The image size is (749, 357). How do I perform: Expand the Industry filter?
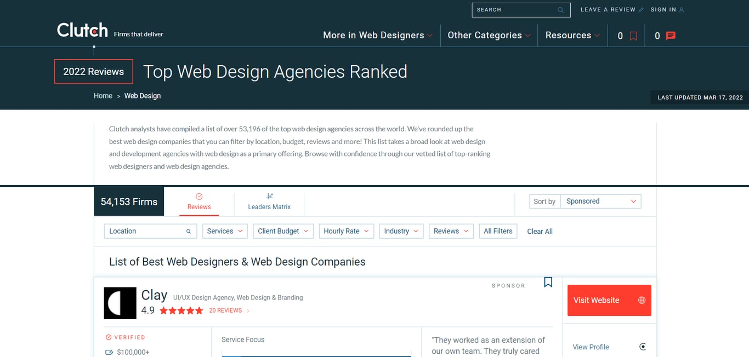tap(401, 231)
